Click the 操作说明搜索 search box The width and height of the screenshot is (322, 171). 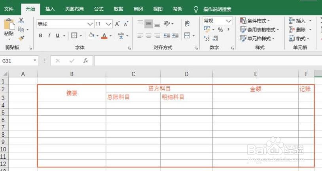pyautogui.click(x=217, y=9)
